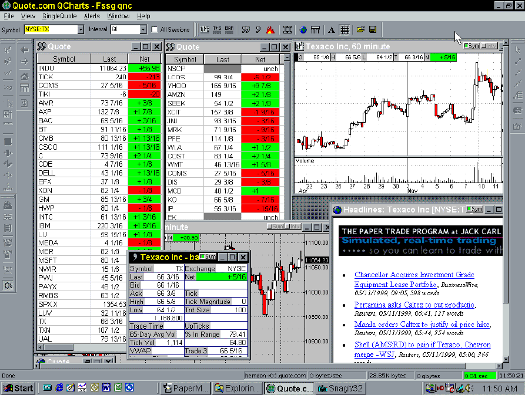Go forward using the right arrow icon
This screenshot has width=525, height=395.
click(x=25, y=62)
